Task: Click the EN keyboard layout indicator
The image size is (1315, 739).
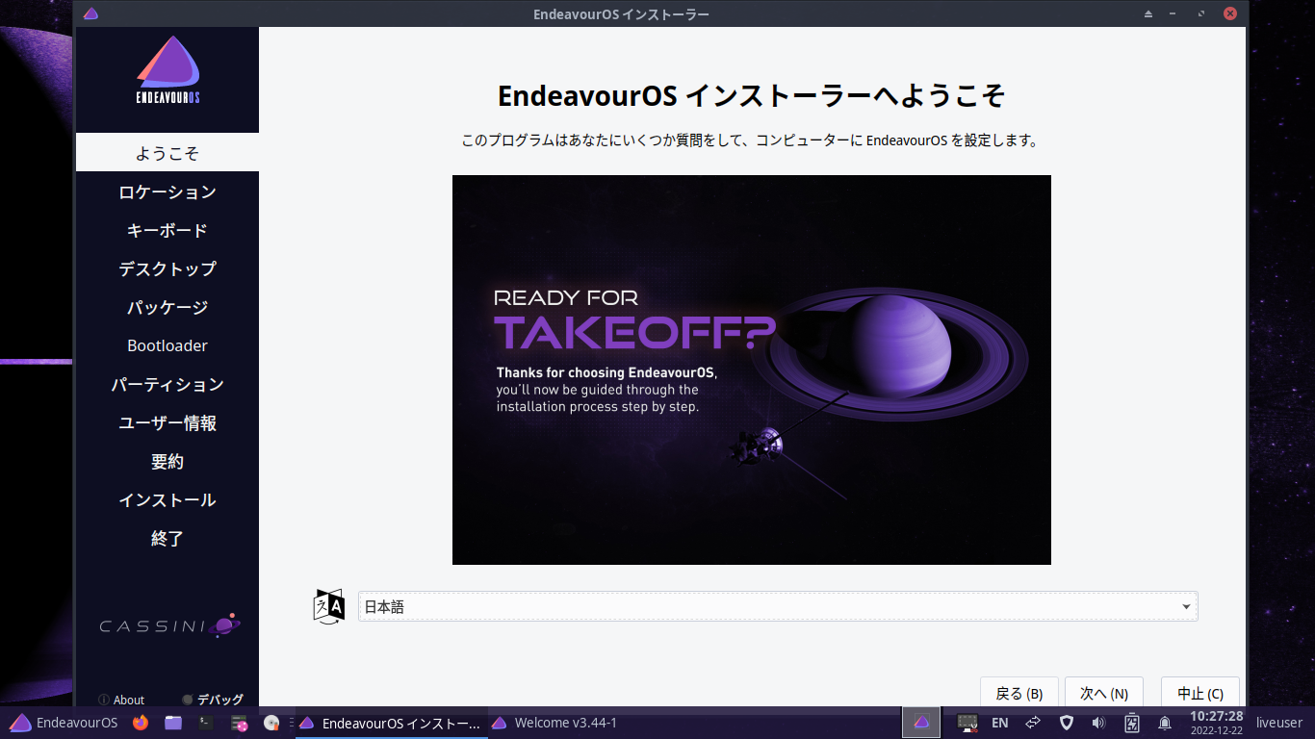Action: coord(1000,723)
